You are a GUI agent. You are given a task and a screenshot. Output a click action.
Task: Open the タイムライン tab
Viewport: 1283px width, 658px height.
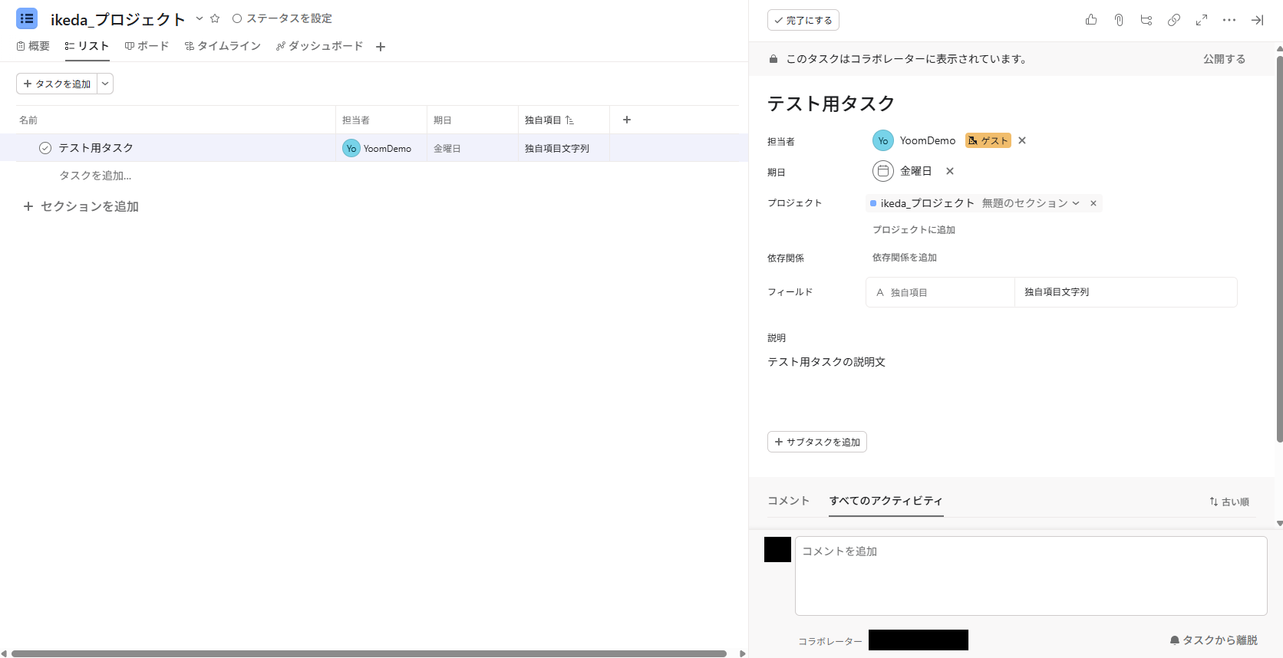click(x=223, y=46)
